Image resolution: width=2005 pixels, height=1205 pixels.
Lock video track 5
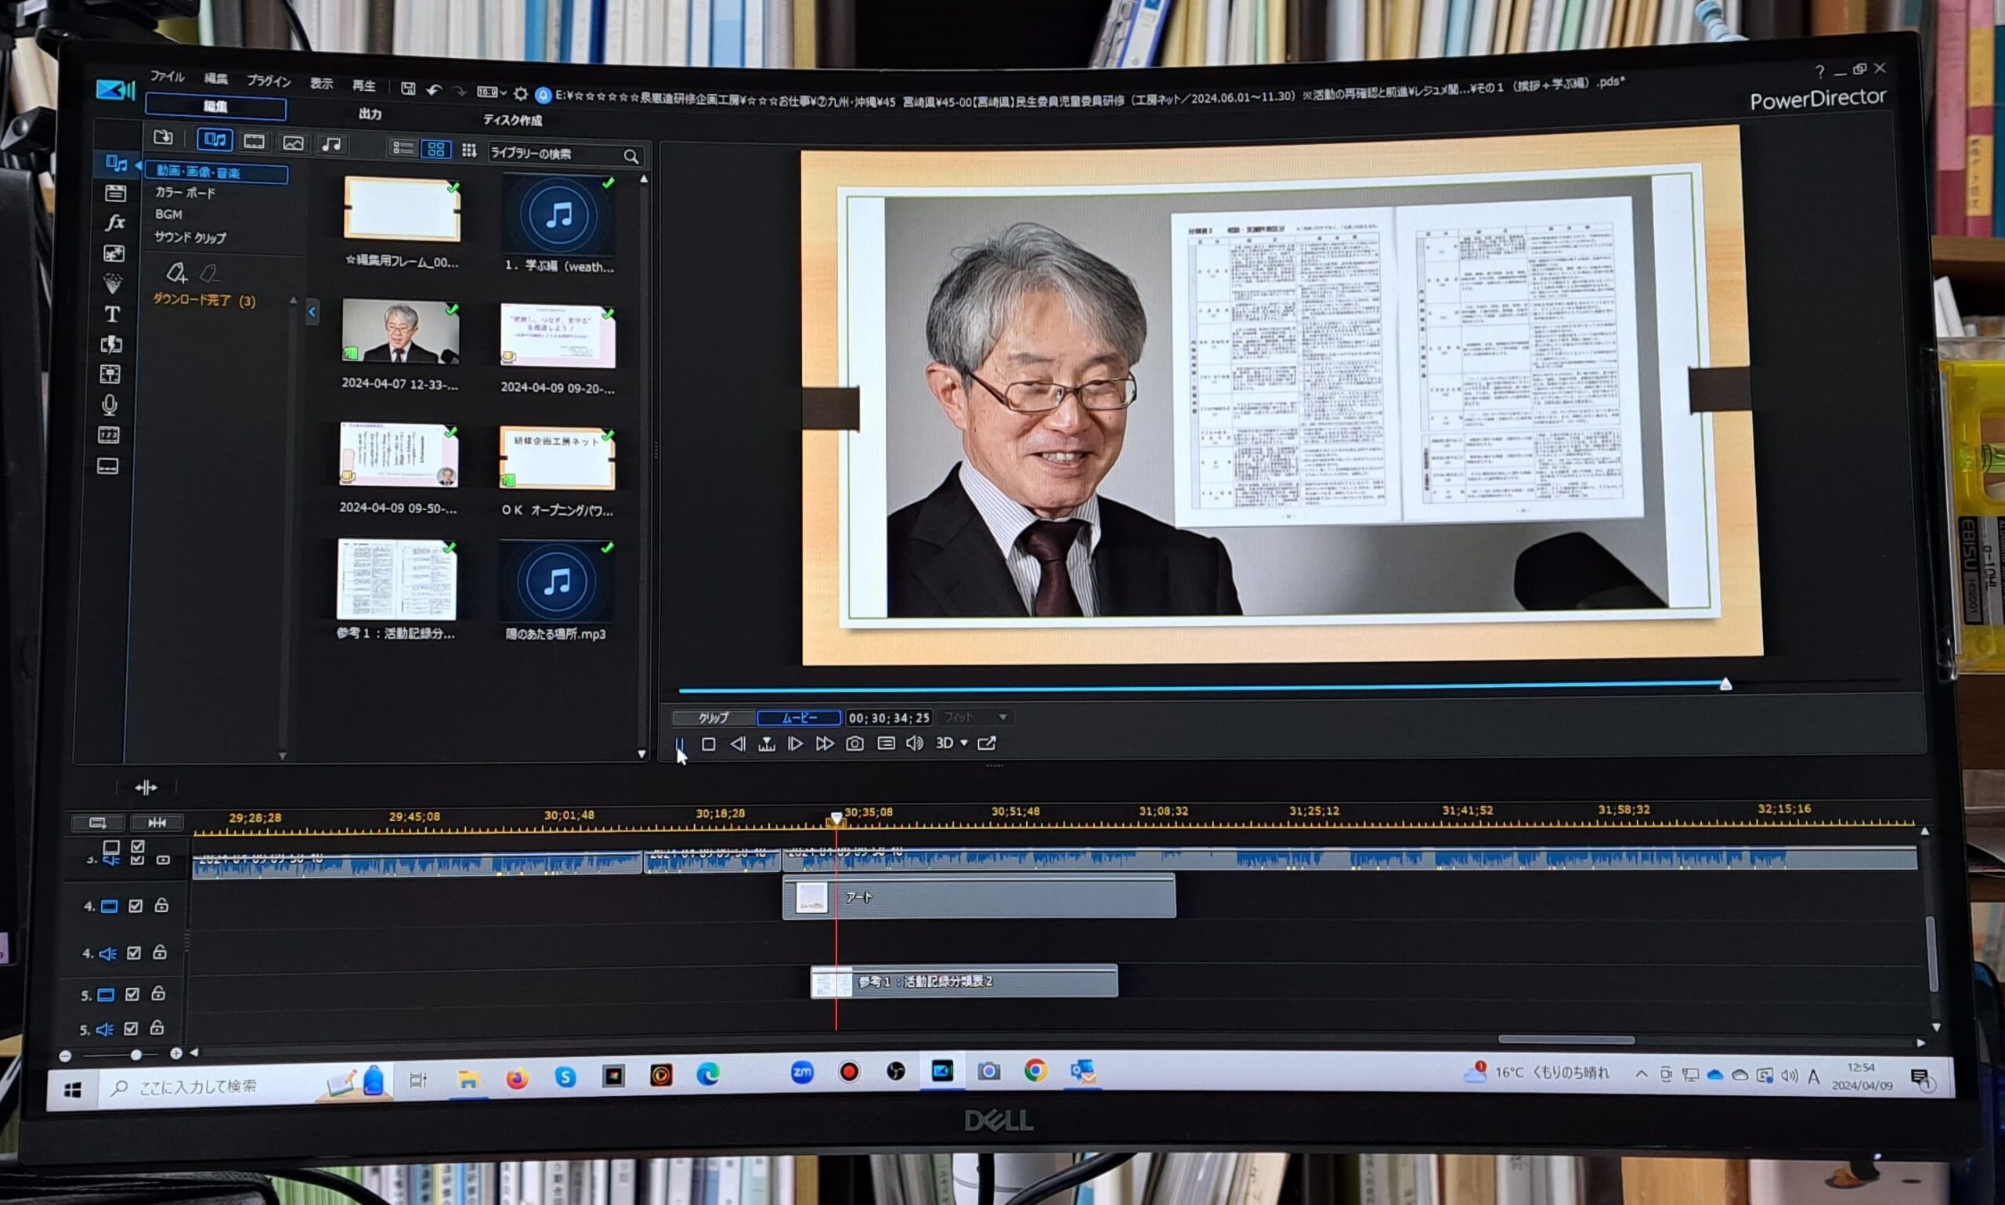tap(158, 993)
